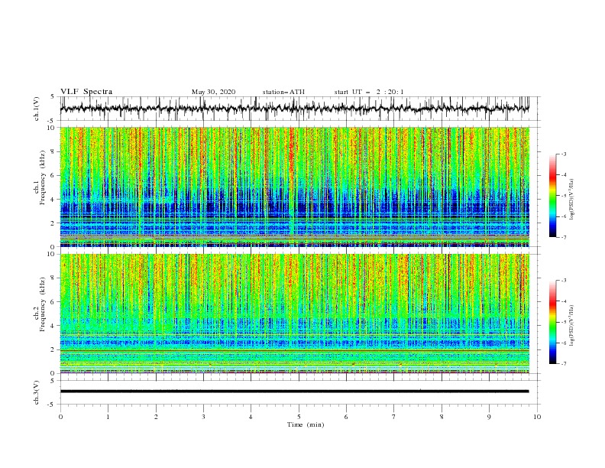Click the "start UT = 2 :20: 1" text
The image size is (605, 468).
(369, 92)
